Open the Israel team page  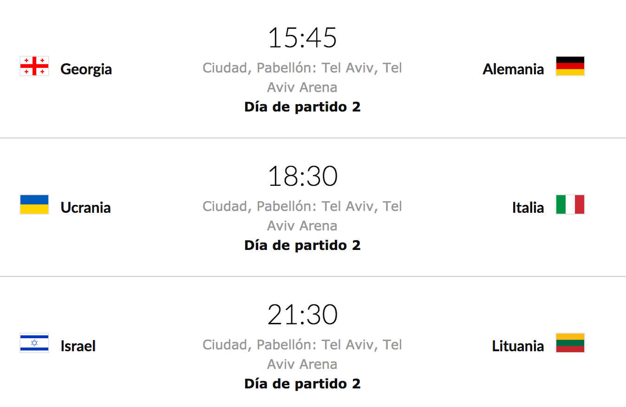coord(78,346)
